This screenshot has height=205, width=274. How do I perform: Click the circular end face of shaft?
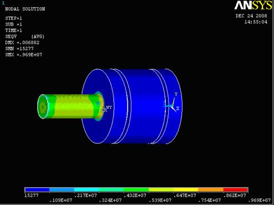(43, 106)
